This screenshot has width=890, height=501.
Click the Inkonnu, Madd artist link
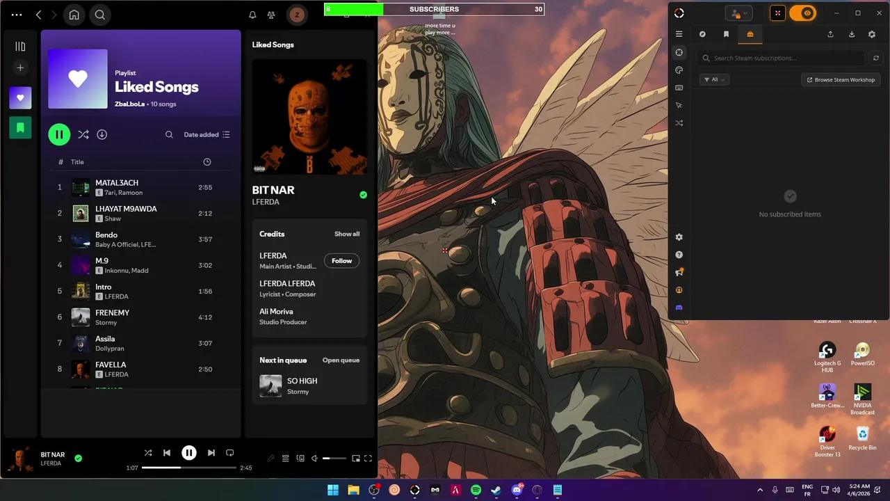pyautogui.click(x=126, y=271)
